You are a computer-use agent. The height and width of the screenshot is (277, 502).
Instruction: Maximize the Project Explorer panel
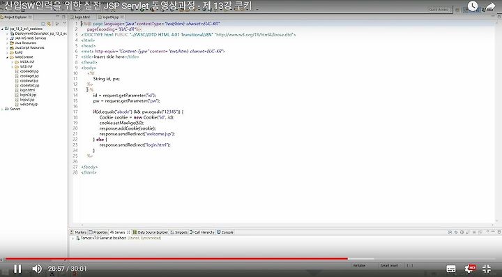(x=63, y=17)
